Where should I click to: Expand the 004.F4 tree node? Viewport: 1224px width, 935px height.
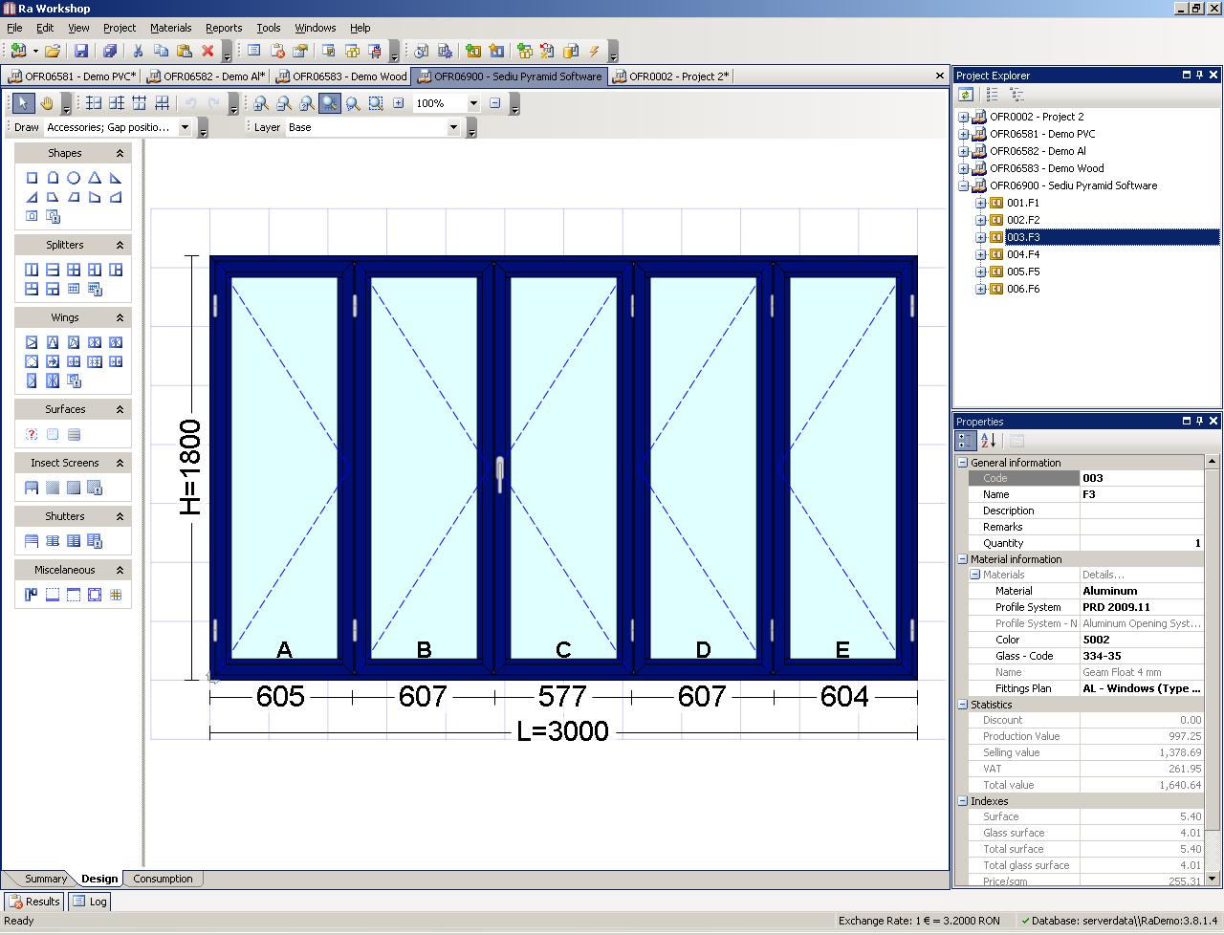[980, 254]
